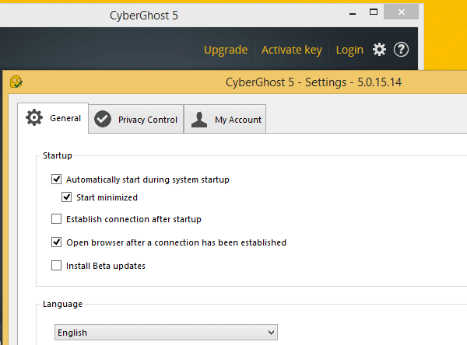Switch to the My Account tab
467x345 pixels.
[225, 119]
